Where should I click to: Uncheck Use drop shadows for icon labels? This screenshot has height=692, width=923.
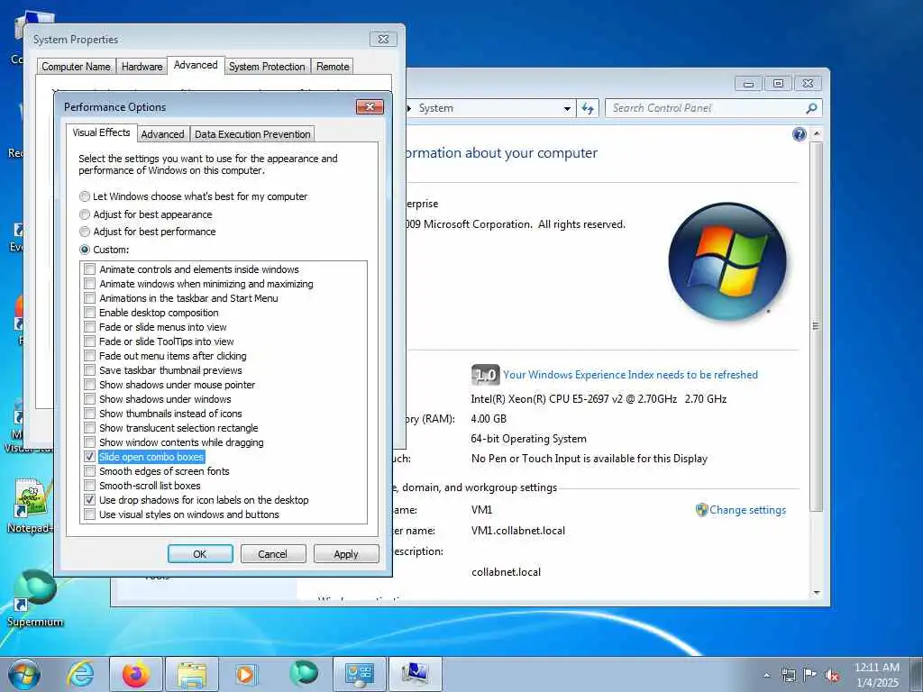click(89, 500)
